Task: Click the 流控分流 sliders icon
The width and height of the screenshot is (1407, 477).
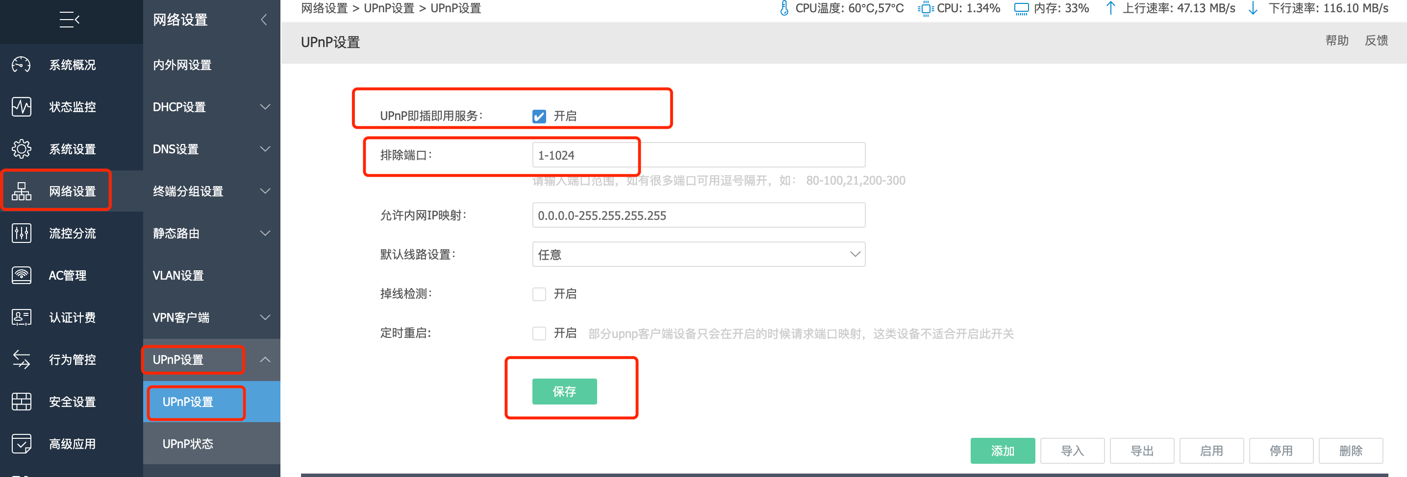Action: tap(21, 234)
